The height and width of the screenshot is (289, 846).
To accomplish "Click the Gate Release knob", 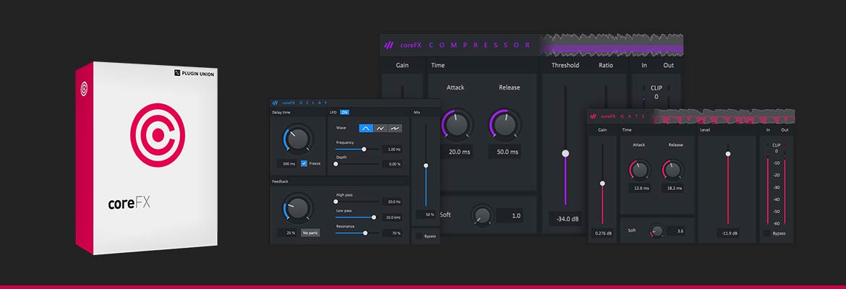I will click(x=672, y=170).
